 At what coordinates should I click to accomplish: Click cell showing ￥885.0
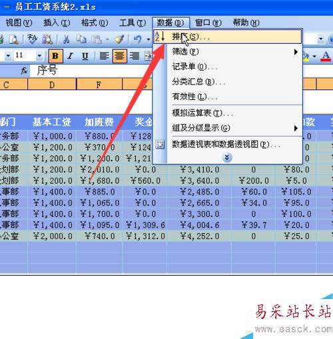99,192
